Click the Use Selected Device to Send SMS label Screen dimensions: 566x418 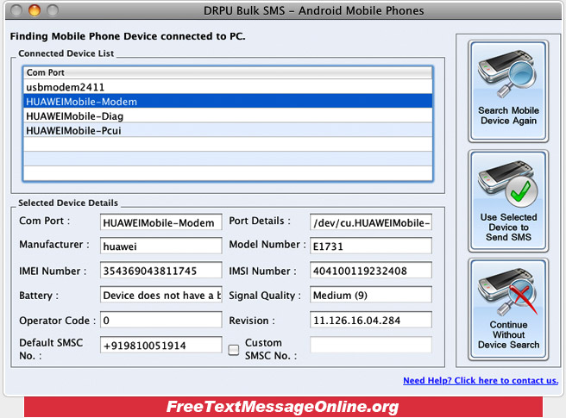[x=508, y=228]
